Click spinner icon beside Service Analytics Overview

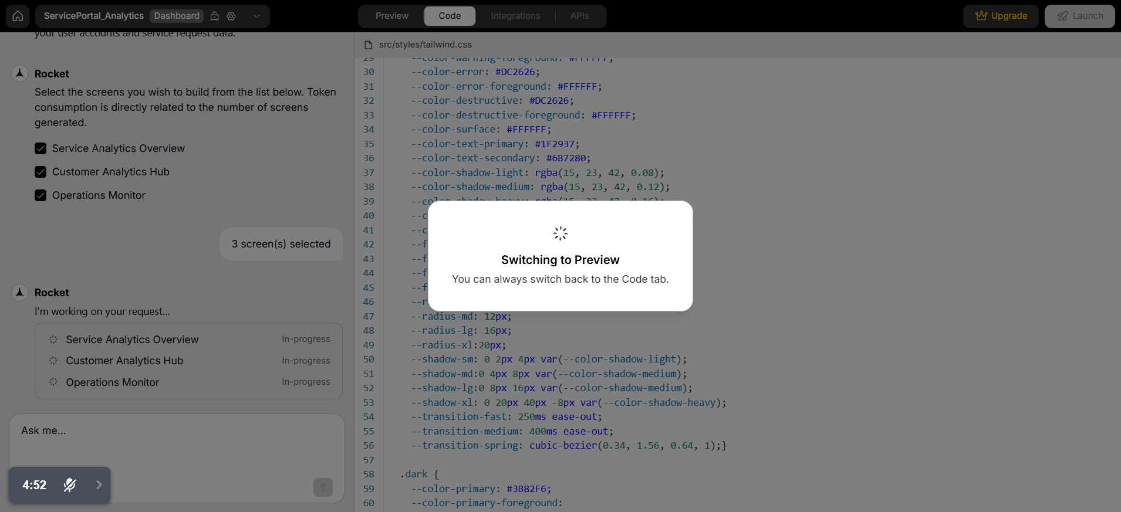coord(53,340)
